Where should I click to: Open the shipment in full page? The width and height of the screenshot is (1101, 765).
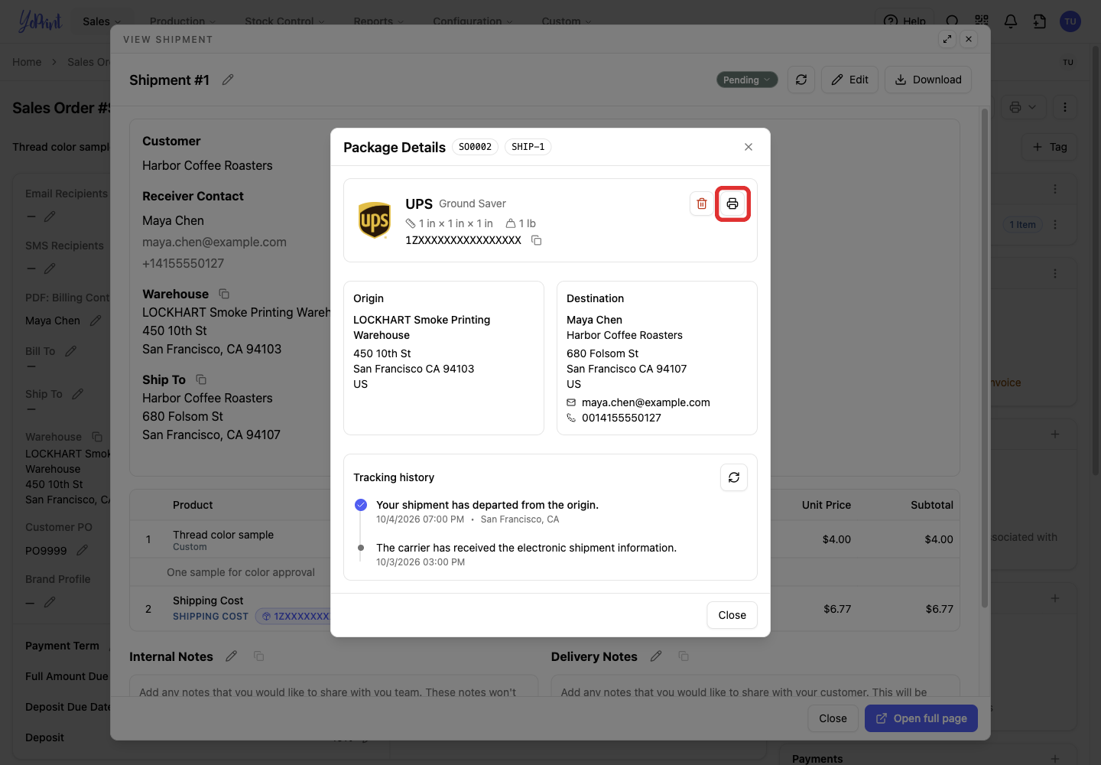(921, 718)
